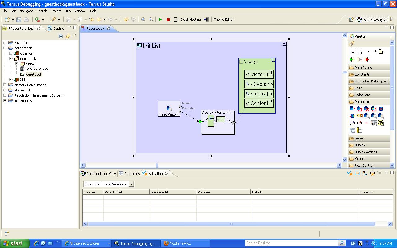Collapse the Init List box
The width and height of the screenshot is (397, 248).
(x=284, y=44)
